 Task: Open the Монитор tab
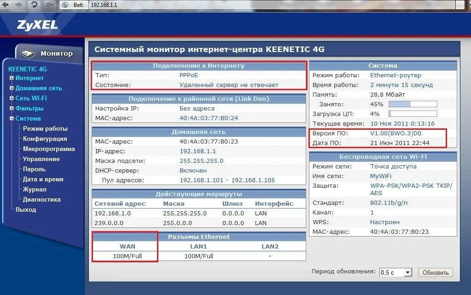pos(50,53)
